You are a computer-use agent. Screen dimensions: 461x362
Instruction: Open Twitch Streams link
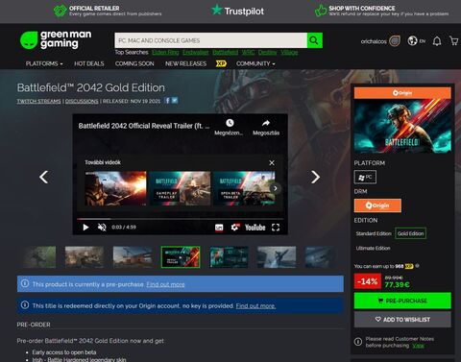point(38,101)
